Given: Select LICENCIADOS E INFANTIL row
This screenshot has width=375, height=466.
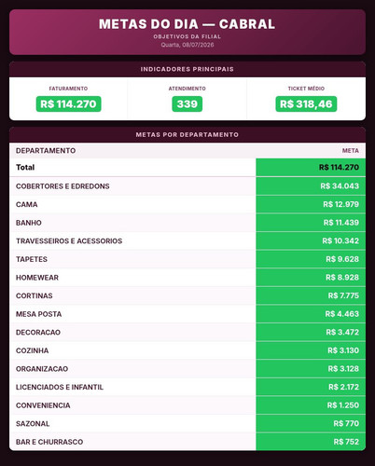Looking at the screenshot, I should 187,387.
